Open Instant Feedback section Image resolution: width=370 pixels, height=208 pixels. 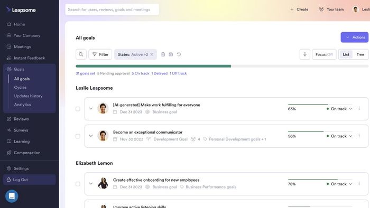[x=26, y=58]
